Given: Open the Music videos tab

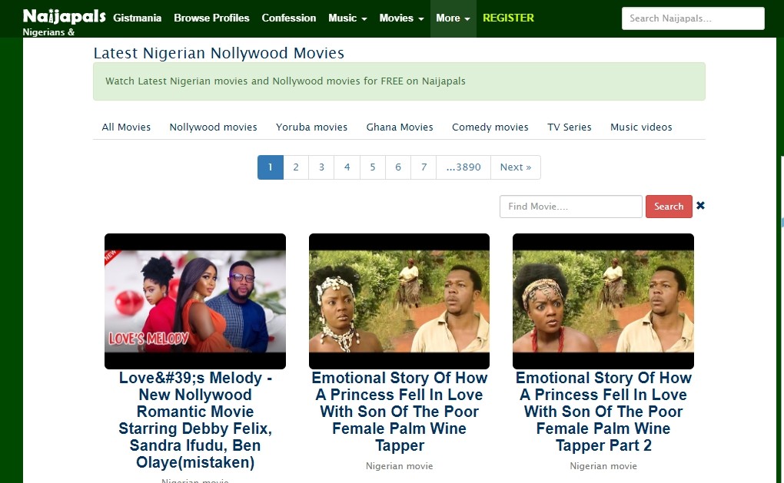Looking at the screenshot, I should pos(641,127).
